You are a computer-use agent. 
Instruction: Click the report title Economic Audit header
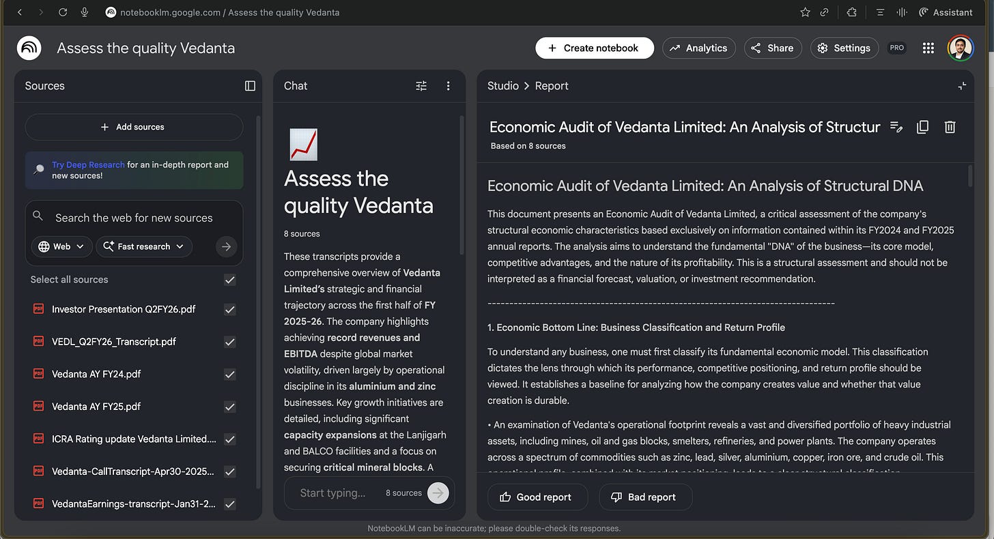(685, 127)
